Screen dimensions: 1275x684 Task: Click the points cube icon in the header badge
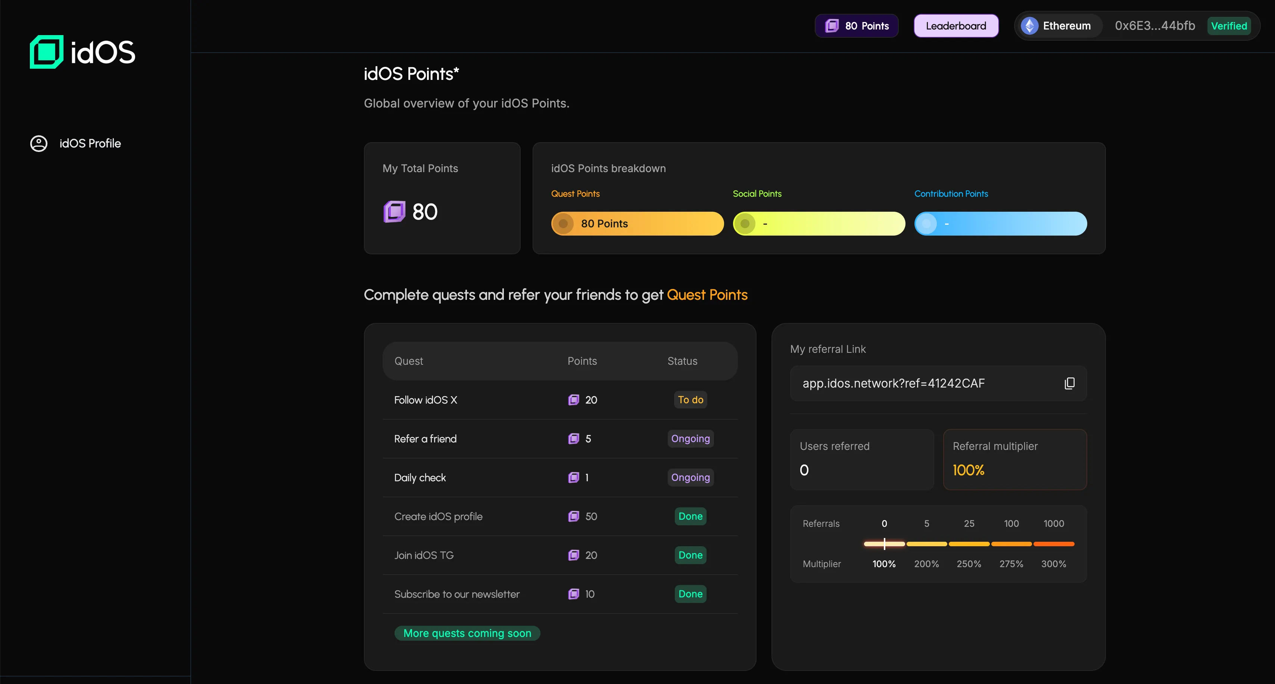click(x=832, y=26)
